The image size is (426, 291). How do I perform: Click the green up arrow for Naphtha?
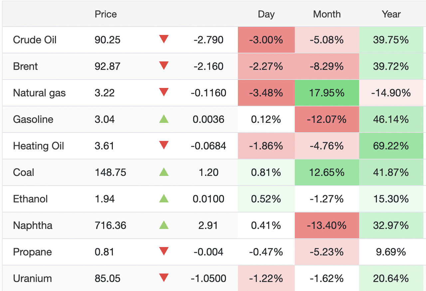[164, 225]
